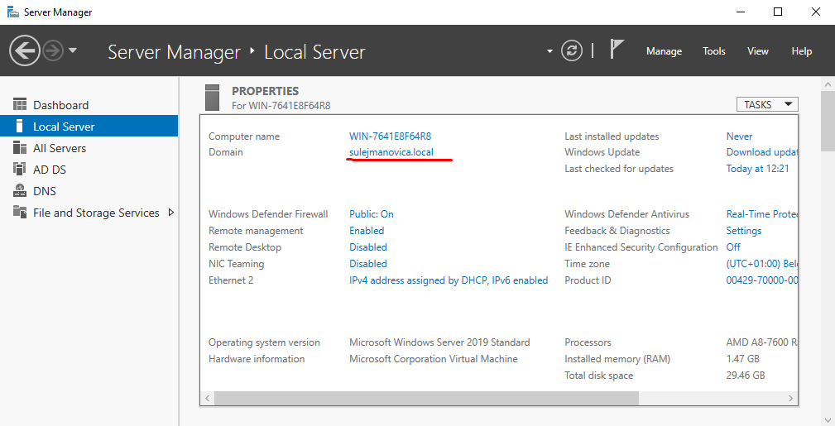Click the Local Server sidebar icon

click(x=20, y=126)
